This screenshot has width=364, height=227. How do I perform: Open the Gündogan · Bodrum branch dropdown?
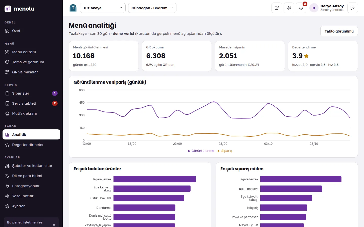[152, 8]
